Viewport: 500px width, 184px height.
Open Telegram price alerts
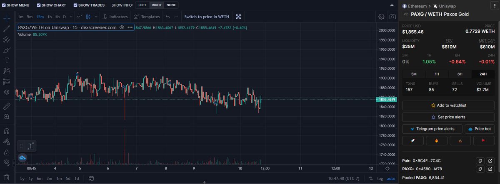coord(432,129)
